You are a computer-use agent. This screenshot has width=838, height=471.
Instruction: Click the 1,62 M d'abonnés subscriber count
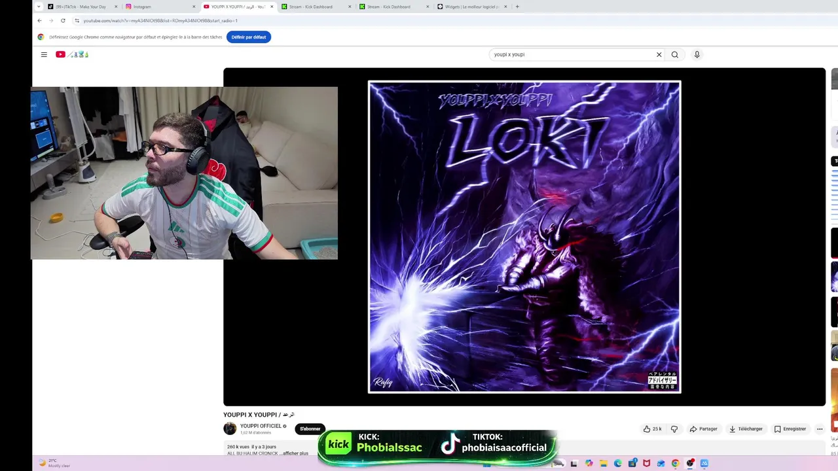[255, 433]
